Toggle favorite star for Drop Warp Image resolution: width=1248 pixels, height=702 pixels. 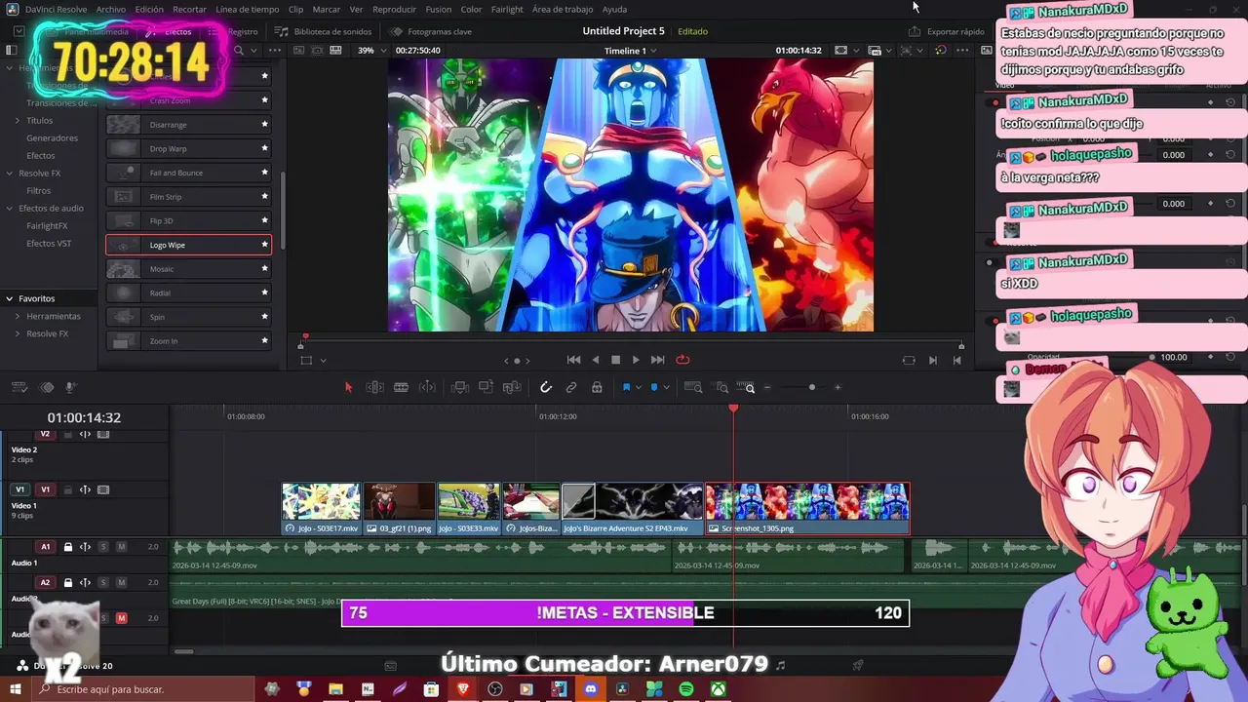click(264, 148)
